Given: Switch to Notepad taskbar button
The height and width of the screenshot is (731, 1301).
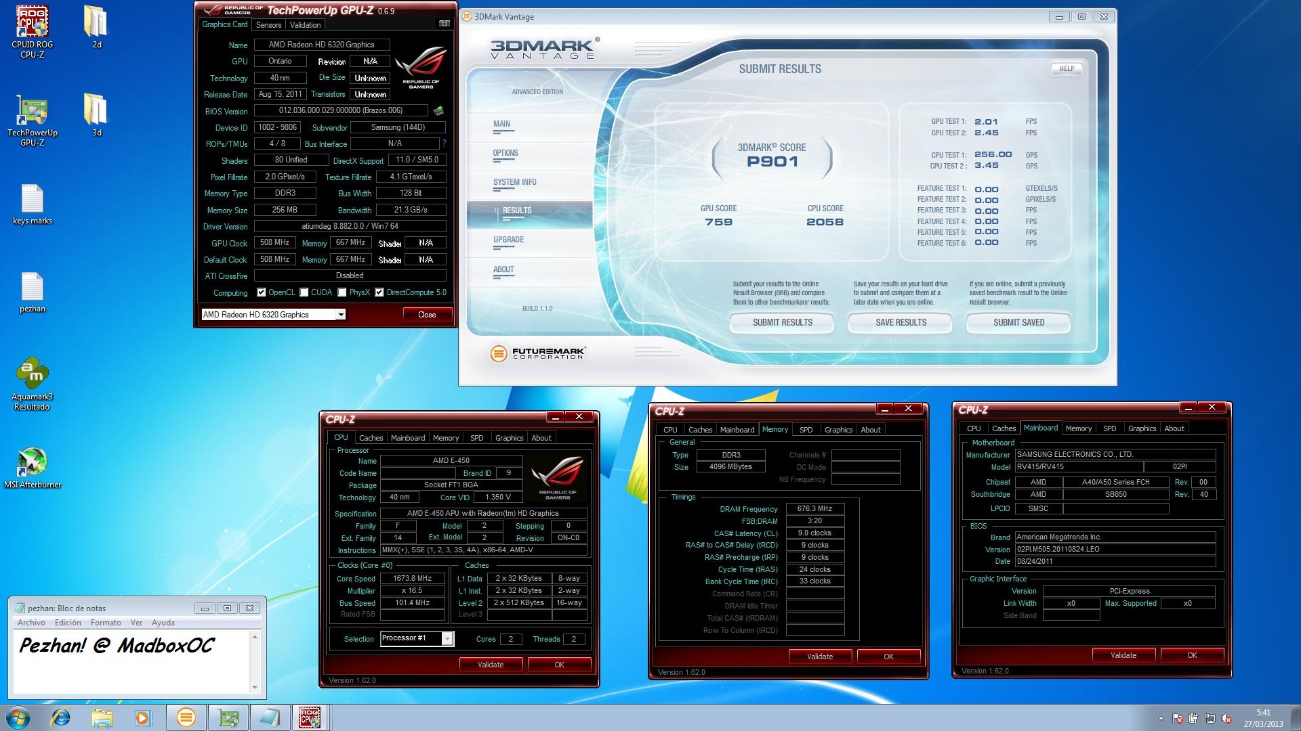Looking at the screenshot, I should 270,717.
